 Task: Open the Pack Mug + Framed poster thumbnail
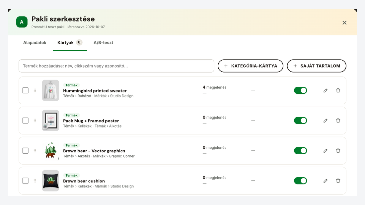coord(50,121)
